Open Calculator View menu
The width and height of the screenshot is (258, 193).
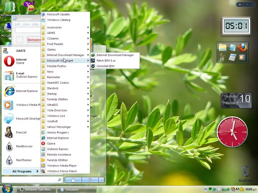26,24
